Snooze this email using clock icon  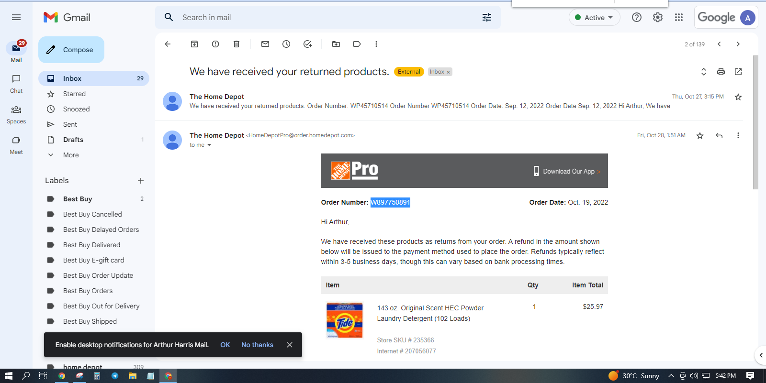click(x=286, y=44)
